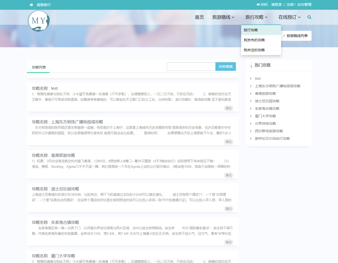This screenshot has height=263, width=338.
Task: Click the arrow icon beside 西沙群岛旅游攻略
Action: tap(251, 131)
